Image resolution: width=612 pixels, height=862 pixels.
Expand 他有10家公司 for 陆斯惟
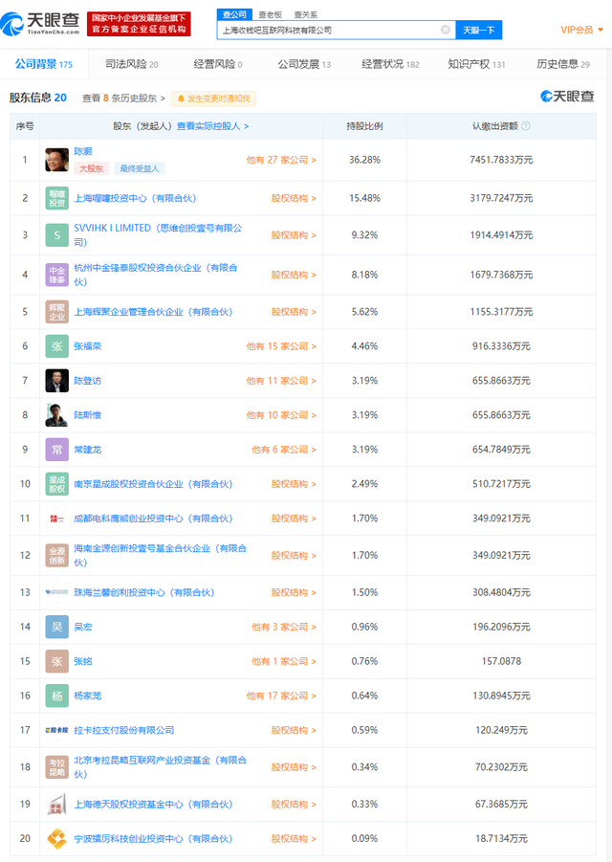point(281,415)
